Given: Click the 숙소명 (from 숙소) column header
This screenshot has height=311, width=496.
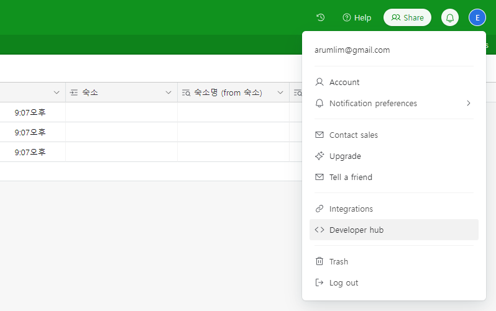Looking at the screenshot, I should 234,92.
